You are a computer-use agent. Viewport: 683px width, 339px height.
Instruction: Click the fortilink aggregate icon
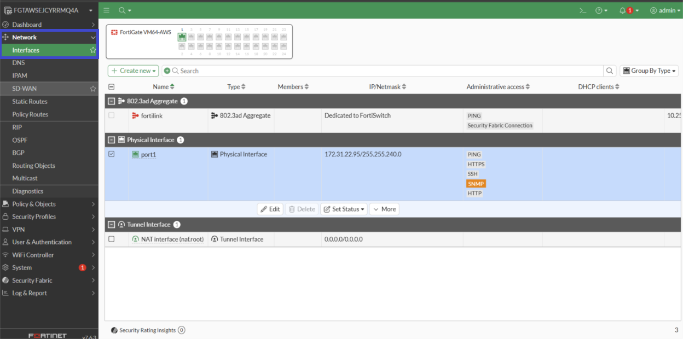click(x=135, y=116)
